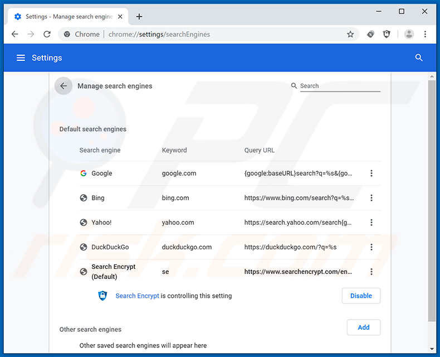Open more actions for Google

click(x=371, y=173)
